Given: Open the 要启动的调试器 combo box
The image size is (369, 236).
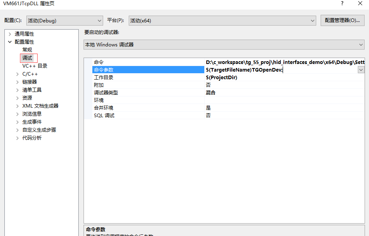Looking at the screenshot, I should point(224,45).
